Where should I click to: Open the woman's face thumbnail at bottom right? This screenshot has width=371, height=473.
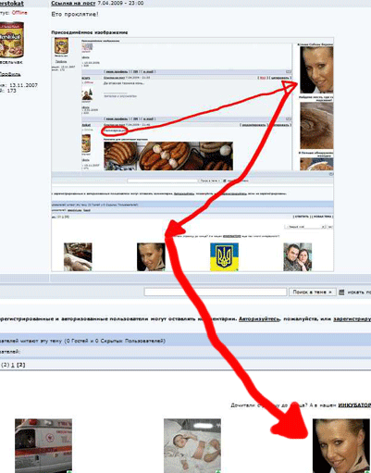coord(341,445)
